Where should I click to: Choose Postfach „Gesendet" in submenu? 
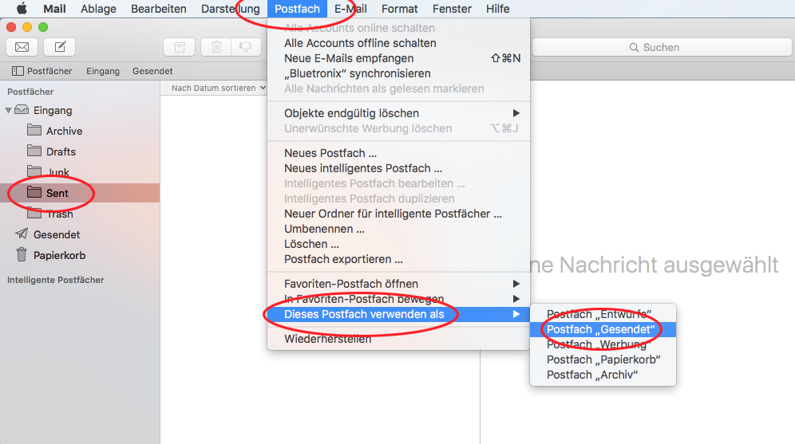[603, 329]
